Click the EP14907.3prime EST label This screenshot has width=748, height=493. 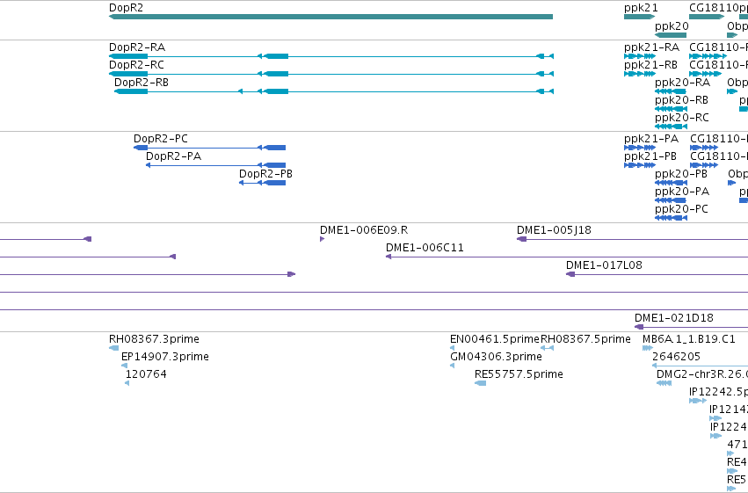tap(165, 357)
